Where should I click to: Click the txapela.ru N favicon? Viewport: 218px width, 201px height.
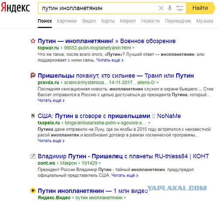click(x=33, y=116)
